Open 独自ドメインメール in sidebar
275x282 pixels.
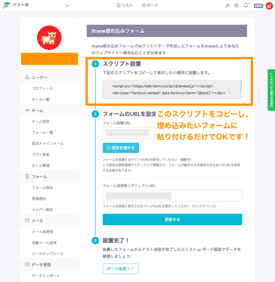(x=48, y=143)
